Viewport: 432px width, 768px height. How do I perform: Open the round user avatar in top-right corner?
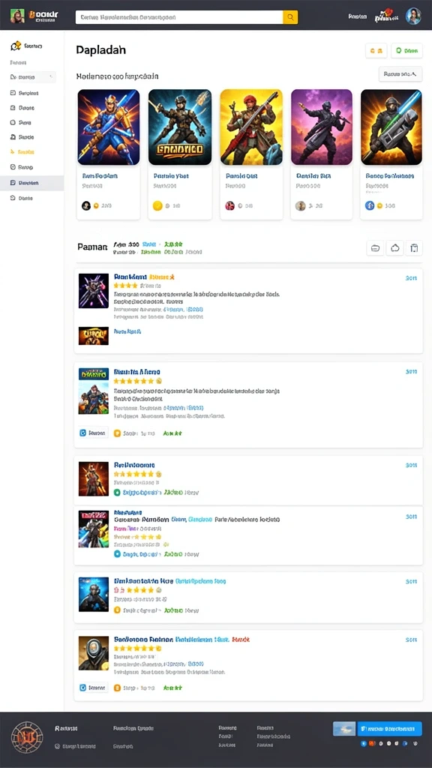pyautogui.click(x=413, y=16)
